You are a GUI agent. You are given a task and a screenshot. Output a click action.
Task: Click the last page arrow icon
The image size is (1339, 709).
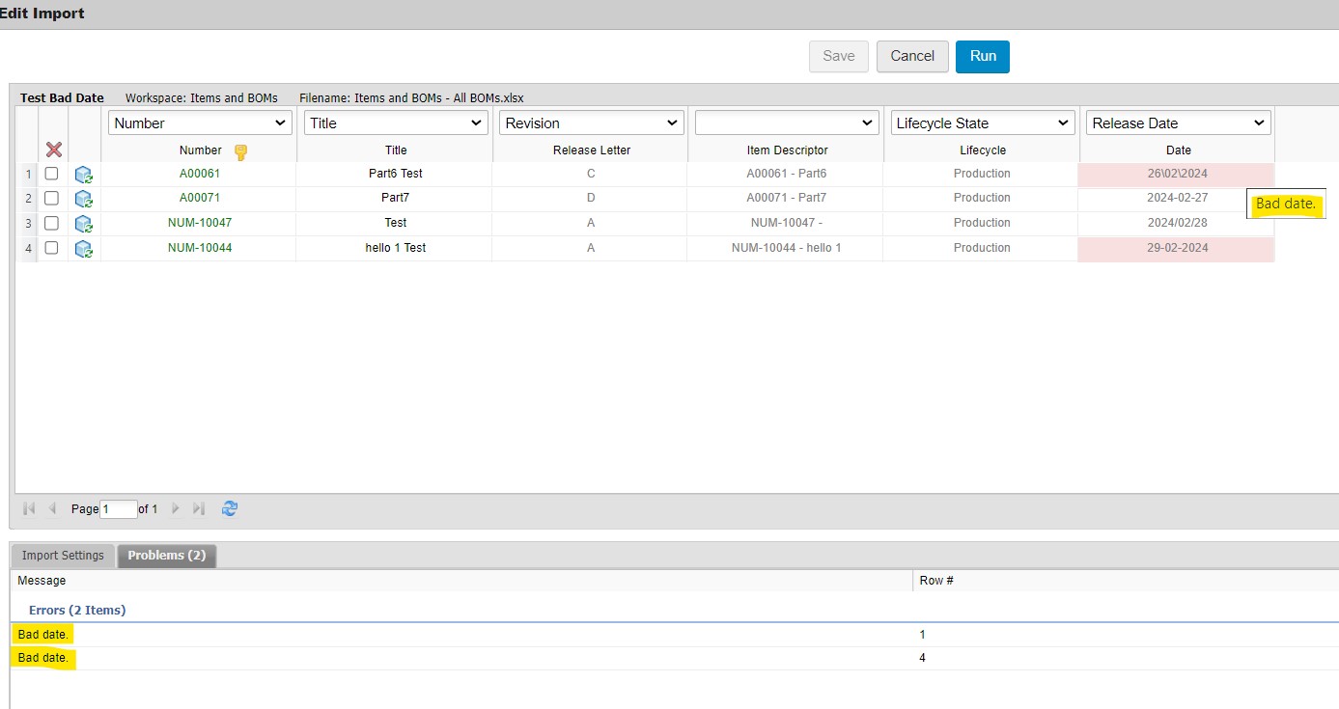198,508
